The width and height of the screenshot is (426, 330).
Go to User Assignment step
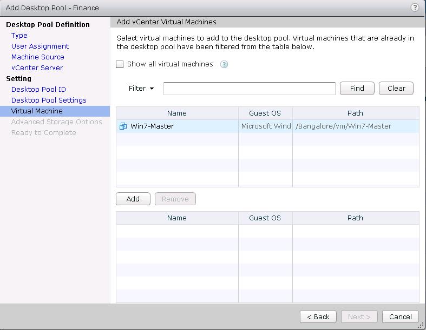(x=40, y=46)
